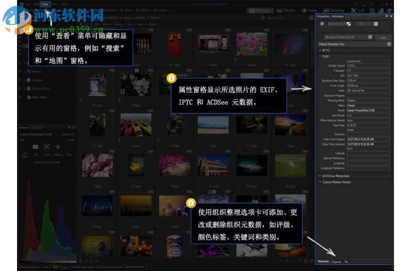Expand the Network tree node
Viewport: 411px width, 271px height.
(25, 72)
